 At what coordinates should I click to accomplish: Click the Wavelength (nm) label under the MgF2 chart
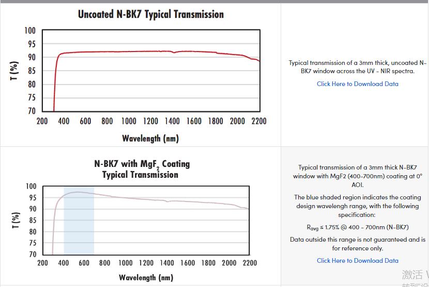click(x=146, y=278)
